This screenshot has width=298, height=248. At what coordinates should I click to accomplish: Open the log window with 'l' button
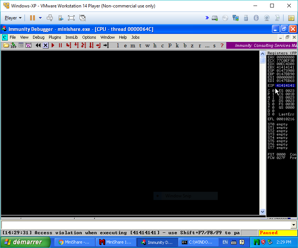(118, 45)
